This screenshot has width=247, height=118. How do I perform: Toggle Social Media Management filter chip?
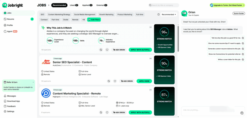pos(85,14)
